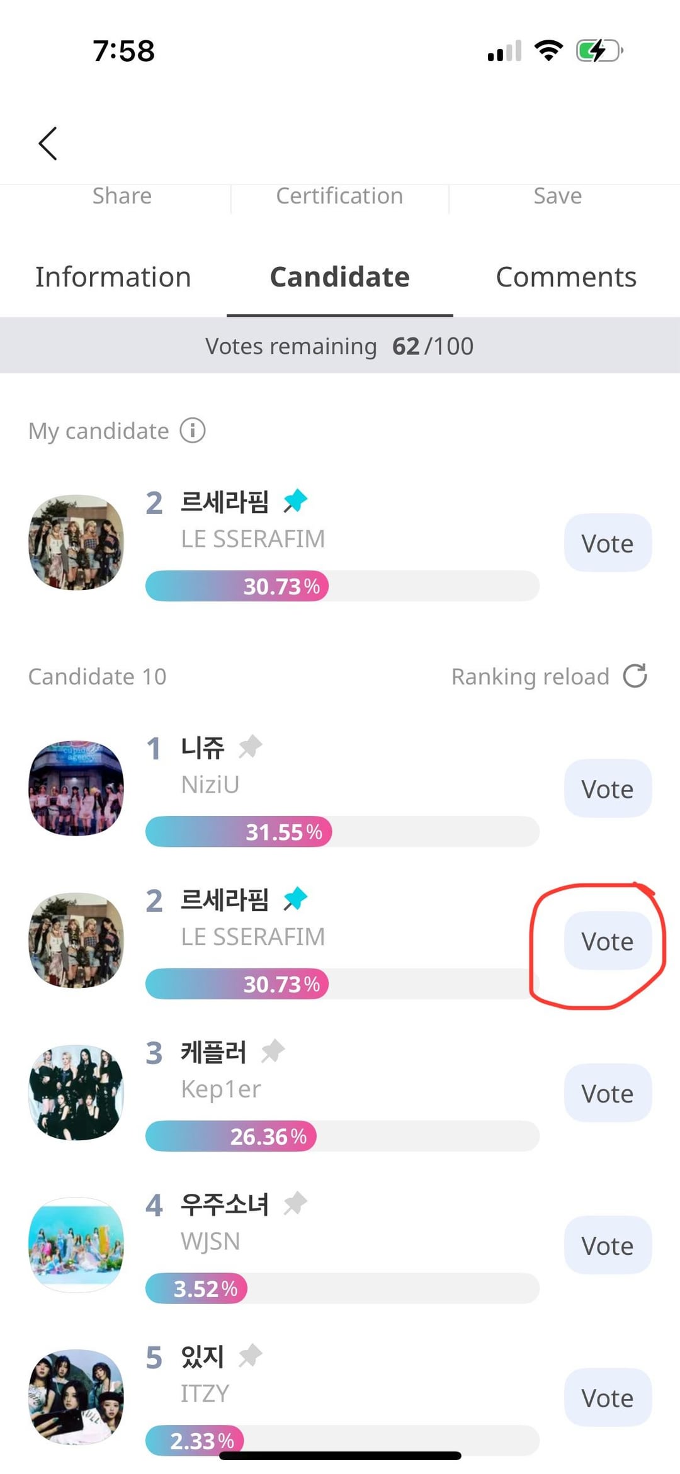
Task: Select the Candidate tab
Action: [x=339, y=277]
